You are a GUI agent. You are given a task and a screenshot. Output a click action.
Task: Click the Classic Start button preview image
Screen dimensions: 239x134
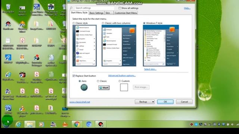(104, 88)
